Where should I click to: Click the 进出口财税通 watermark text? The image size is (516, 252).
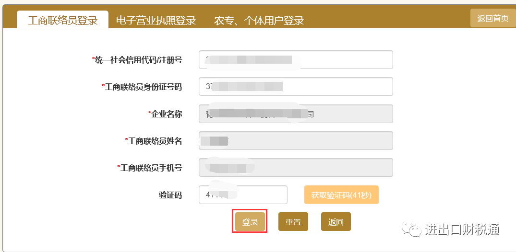[x=462, y=229]
